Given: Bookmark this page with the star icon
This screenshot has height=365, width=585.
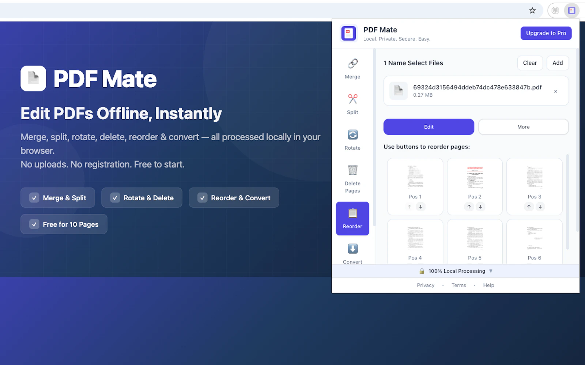Looking at the screenshot, I should tap(532, 11).
